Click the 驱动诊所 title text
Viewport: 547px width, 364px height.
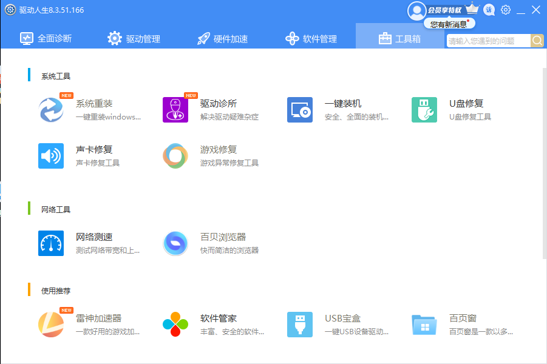(x=219, y=104)
